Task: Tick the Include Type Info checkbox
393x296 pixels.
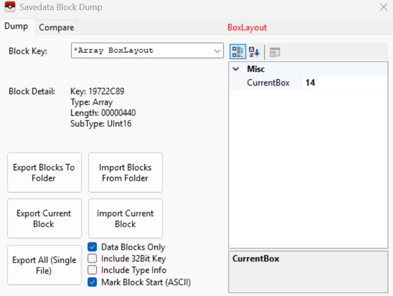Action: (92, 270)
